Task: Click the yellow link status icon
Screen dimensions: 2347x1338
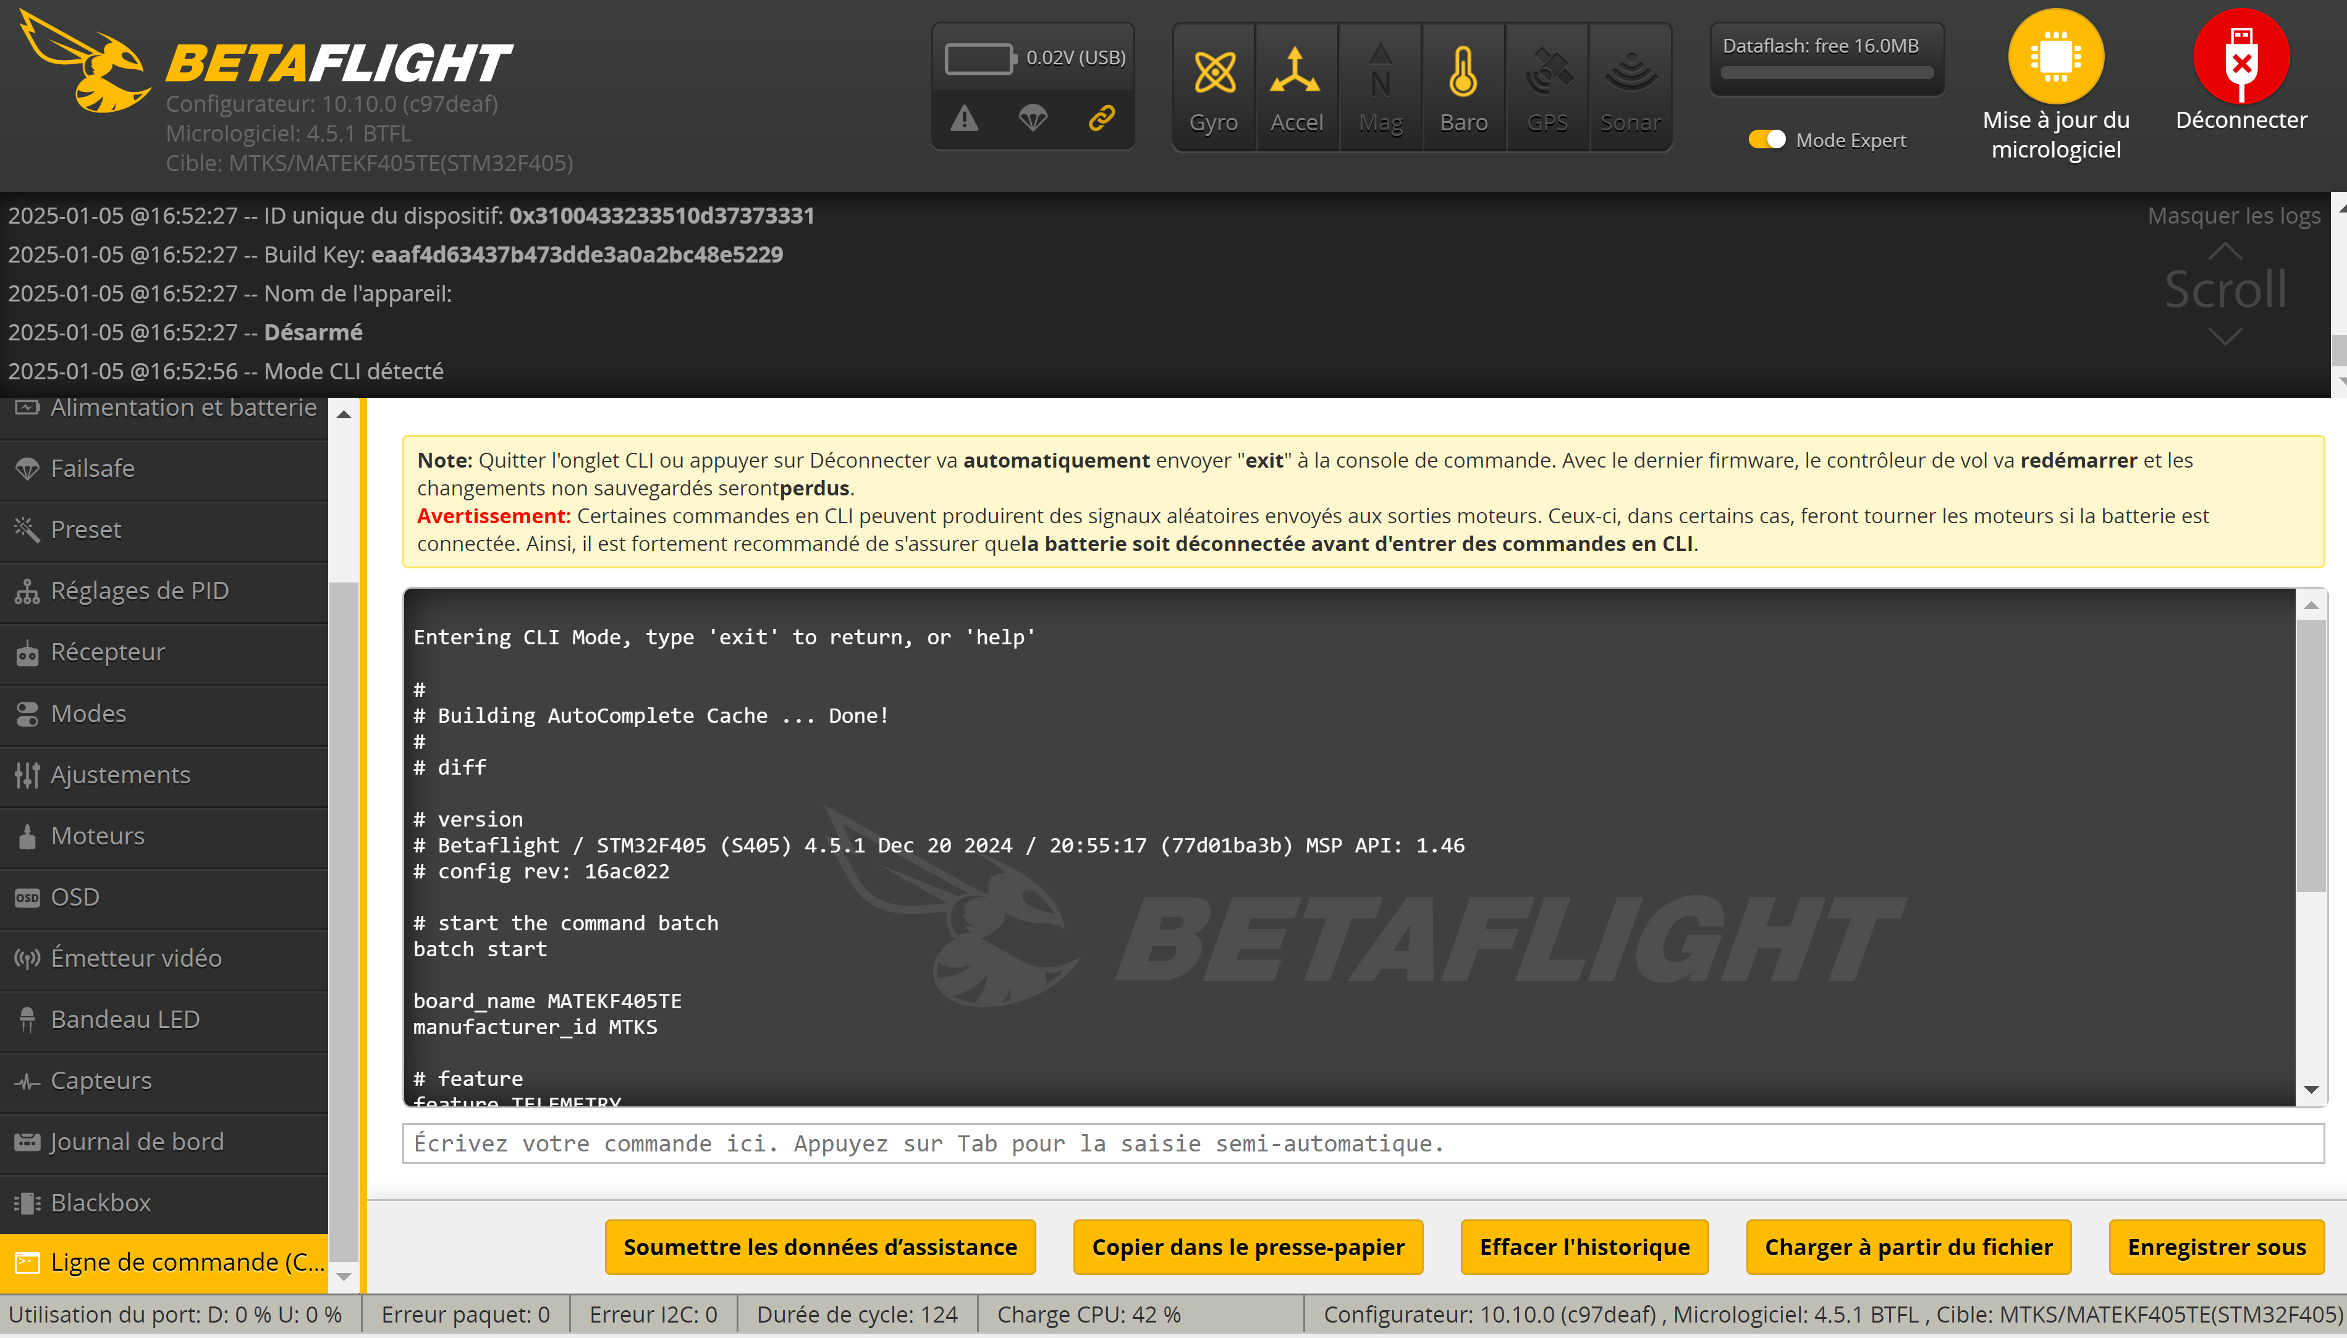Action: tap(1101, 117)
